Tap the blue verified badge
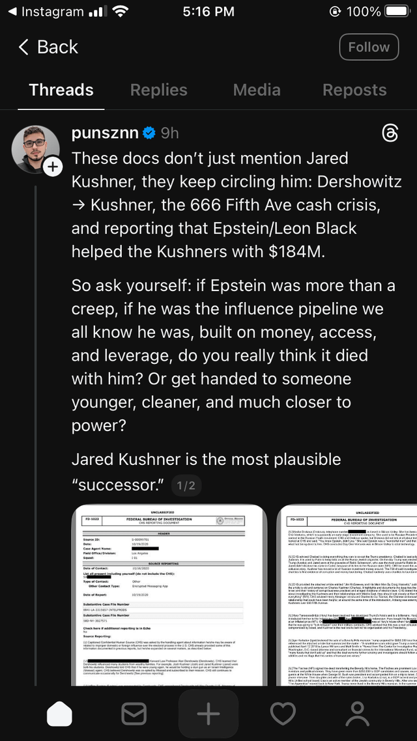The image size is (417, 741). pyautogui.click(x=149, y=133)
